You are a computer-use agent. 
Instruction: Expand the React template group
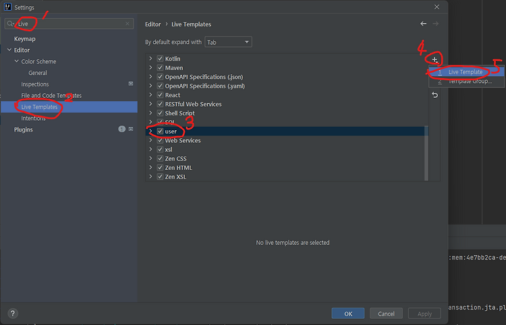point(150,95)
